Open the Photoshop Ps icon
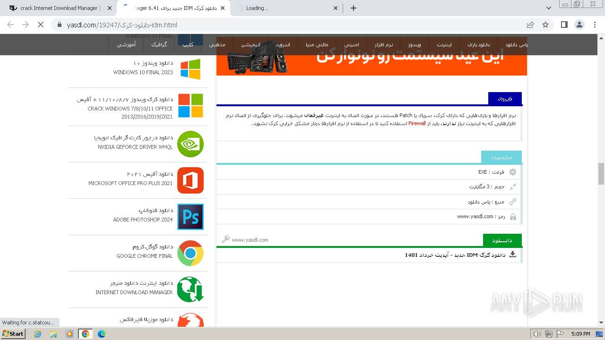 click(x=190, y=217)
